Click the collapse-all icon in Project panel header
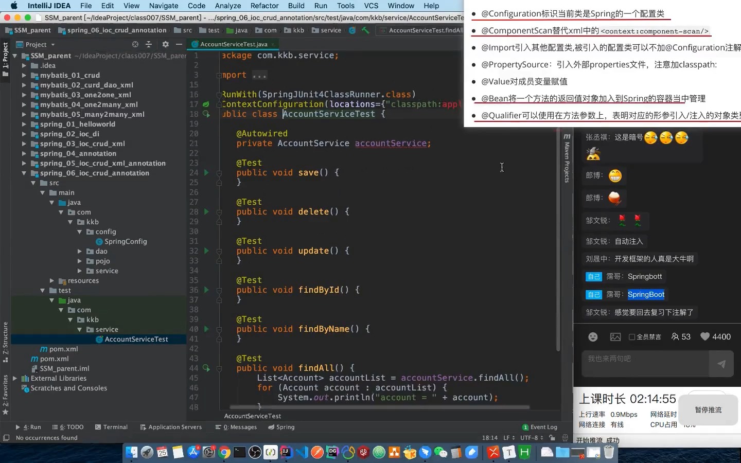The height and width of the screenshot is (463, 741). pyautogui.click(x=149, y=44)
